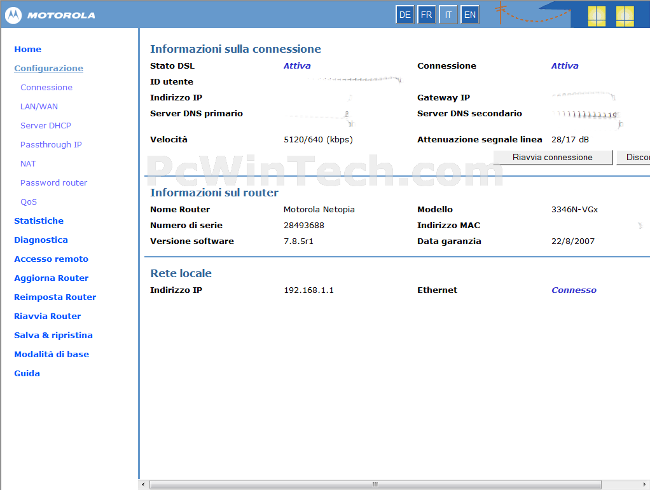Click the horizontal scrollbar thumb

pos(375,484)
